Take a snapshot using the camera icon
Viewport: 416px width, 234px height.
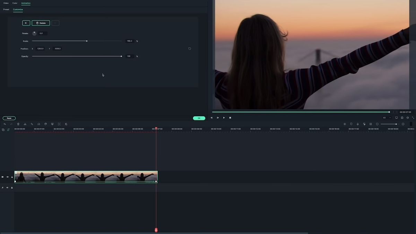pyautogui.click(x=402, y=118)
